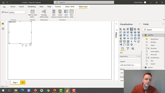Check the SumNumbe... field
This screenshot has height=93, width=165.
click(x=147, y=58)
